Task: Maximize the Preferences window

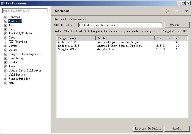Action: click(183, 3)
